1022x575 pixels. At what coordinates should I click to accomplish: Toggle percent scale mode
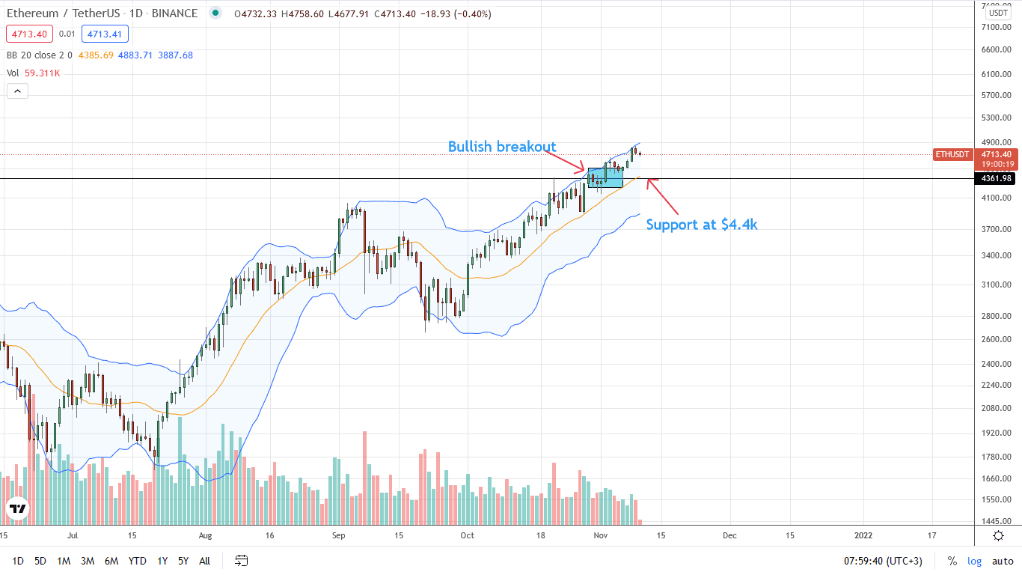coord(952,561)
